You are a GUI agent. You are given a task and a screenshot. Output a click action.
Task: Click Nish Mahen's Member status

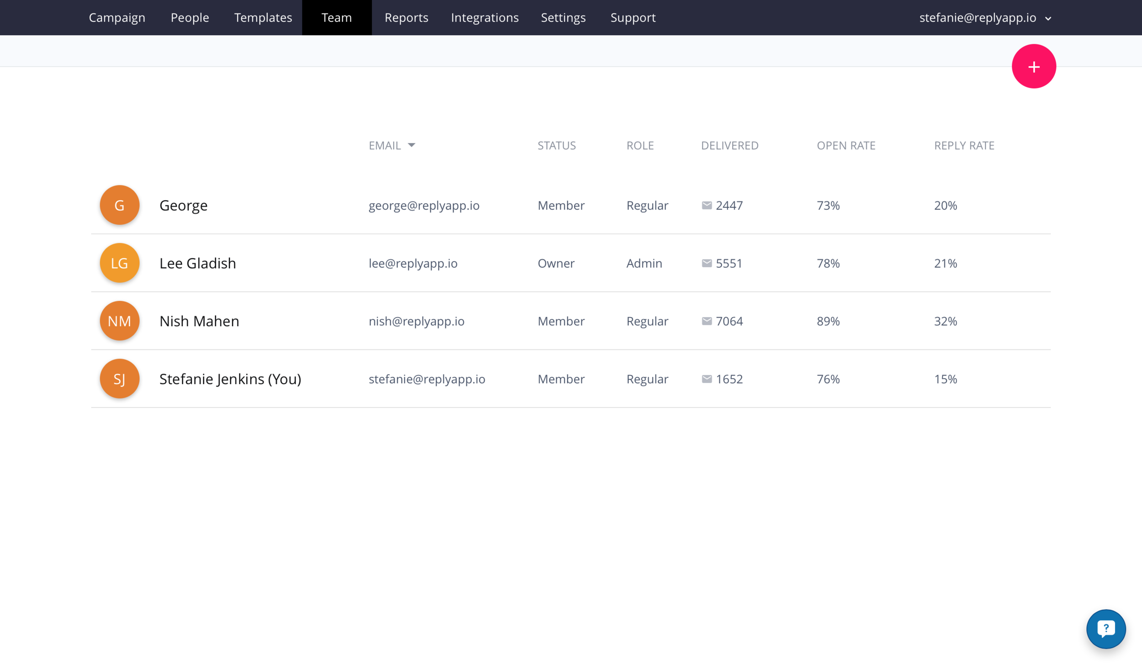pyautogui.click(x=561, y=322)
